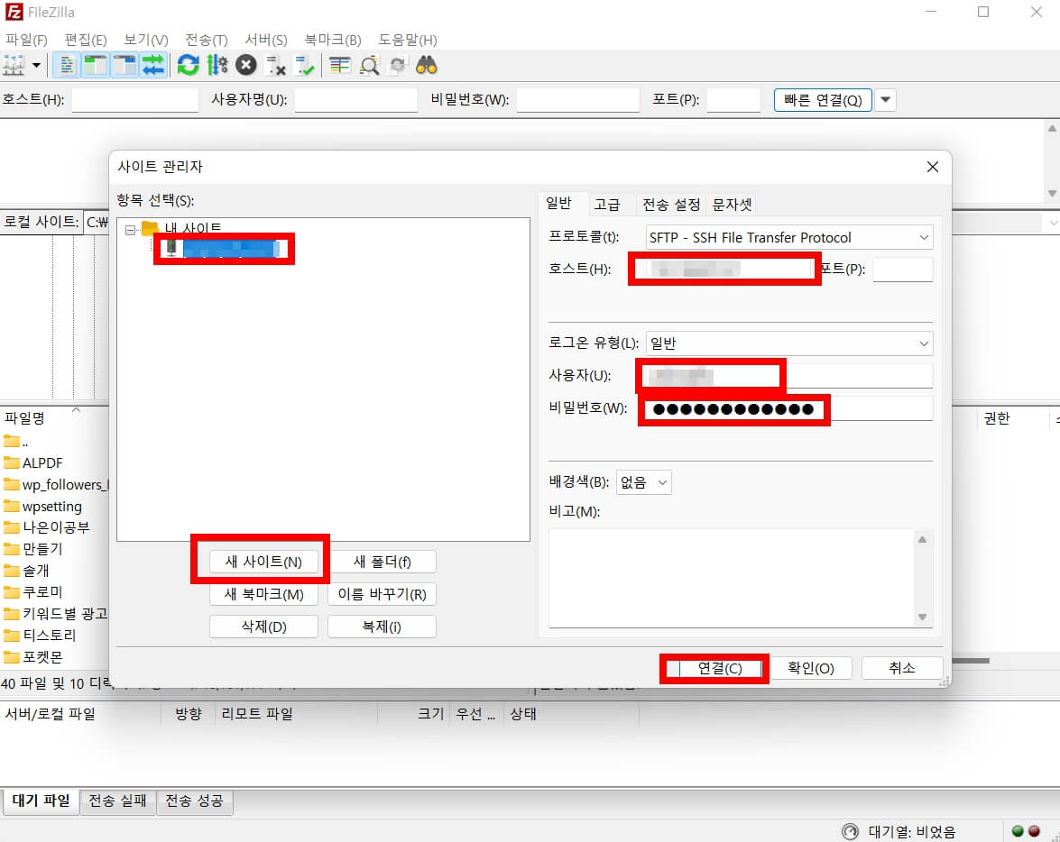Open the Site Manager dropdown arrow in toolbar
The width and height of the screenshot is (1060, 842).
coord(36,66)
